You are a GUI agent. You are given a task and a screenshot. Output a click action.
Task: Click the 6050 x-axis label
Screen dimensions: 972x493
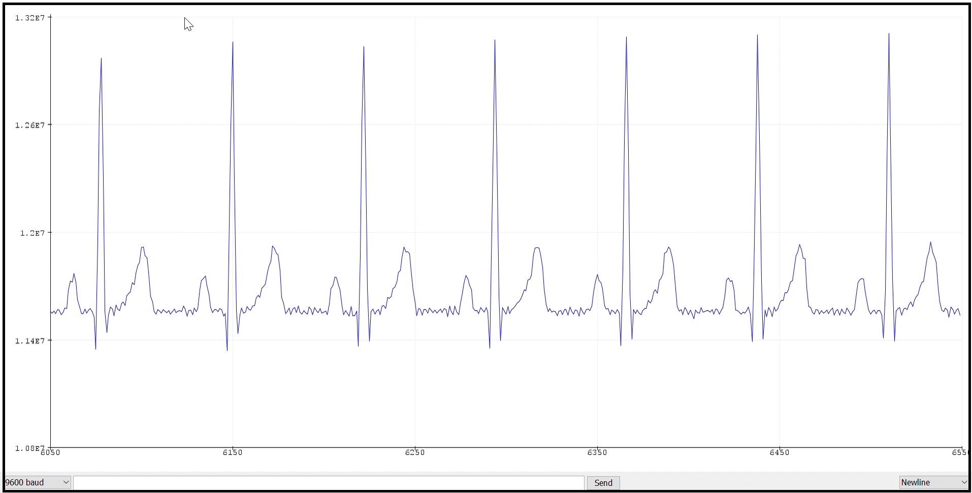pyautogui.click(x=50, y=452)
